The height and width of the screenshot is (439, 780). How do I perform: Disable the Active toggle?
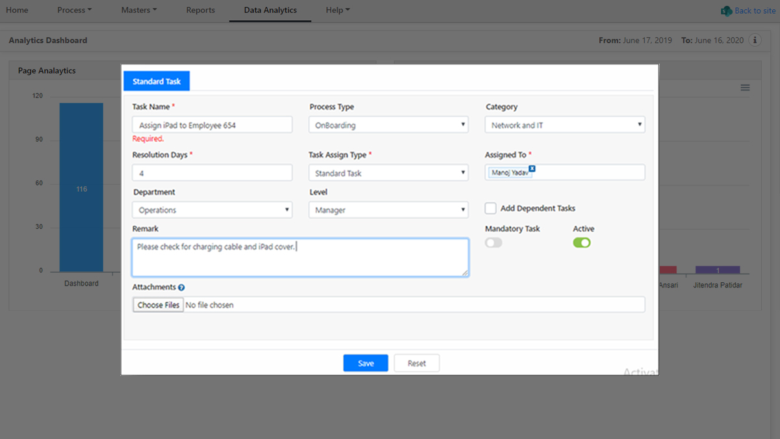582,242
